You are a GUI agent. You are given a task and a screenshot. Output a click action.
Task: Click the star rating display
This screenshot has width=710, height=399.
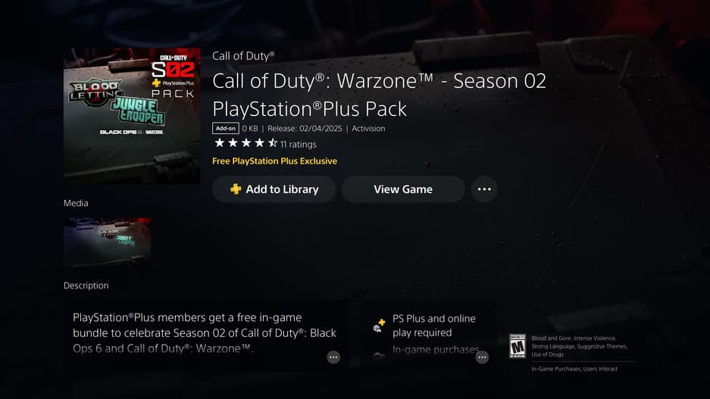coord(246,143)
